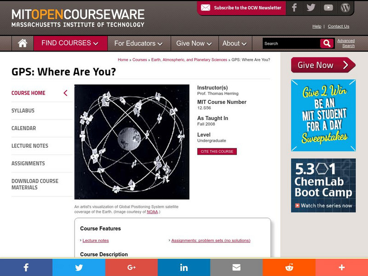This screenshot has height=276, width=368.
Task: Expand the For Educators dropdown
Action: [139, 43]
